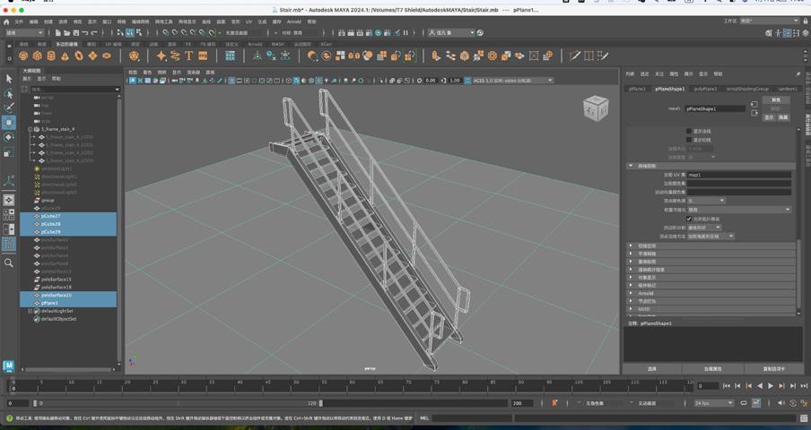The width and height of the screenshot is (811, 430).
Task: Click the view cube in viewport
Action: (x=596, y=108)
